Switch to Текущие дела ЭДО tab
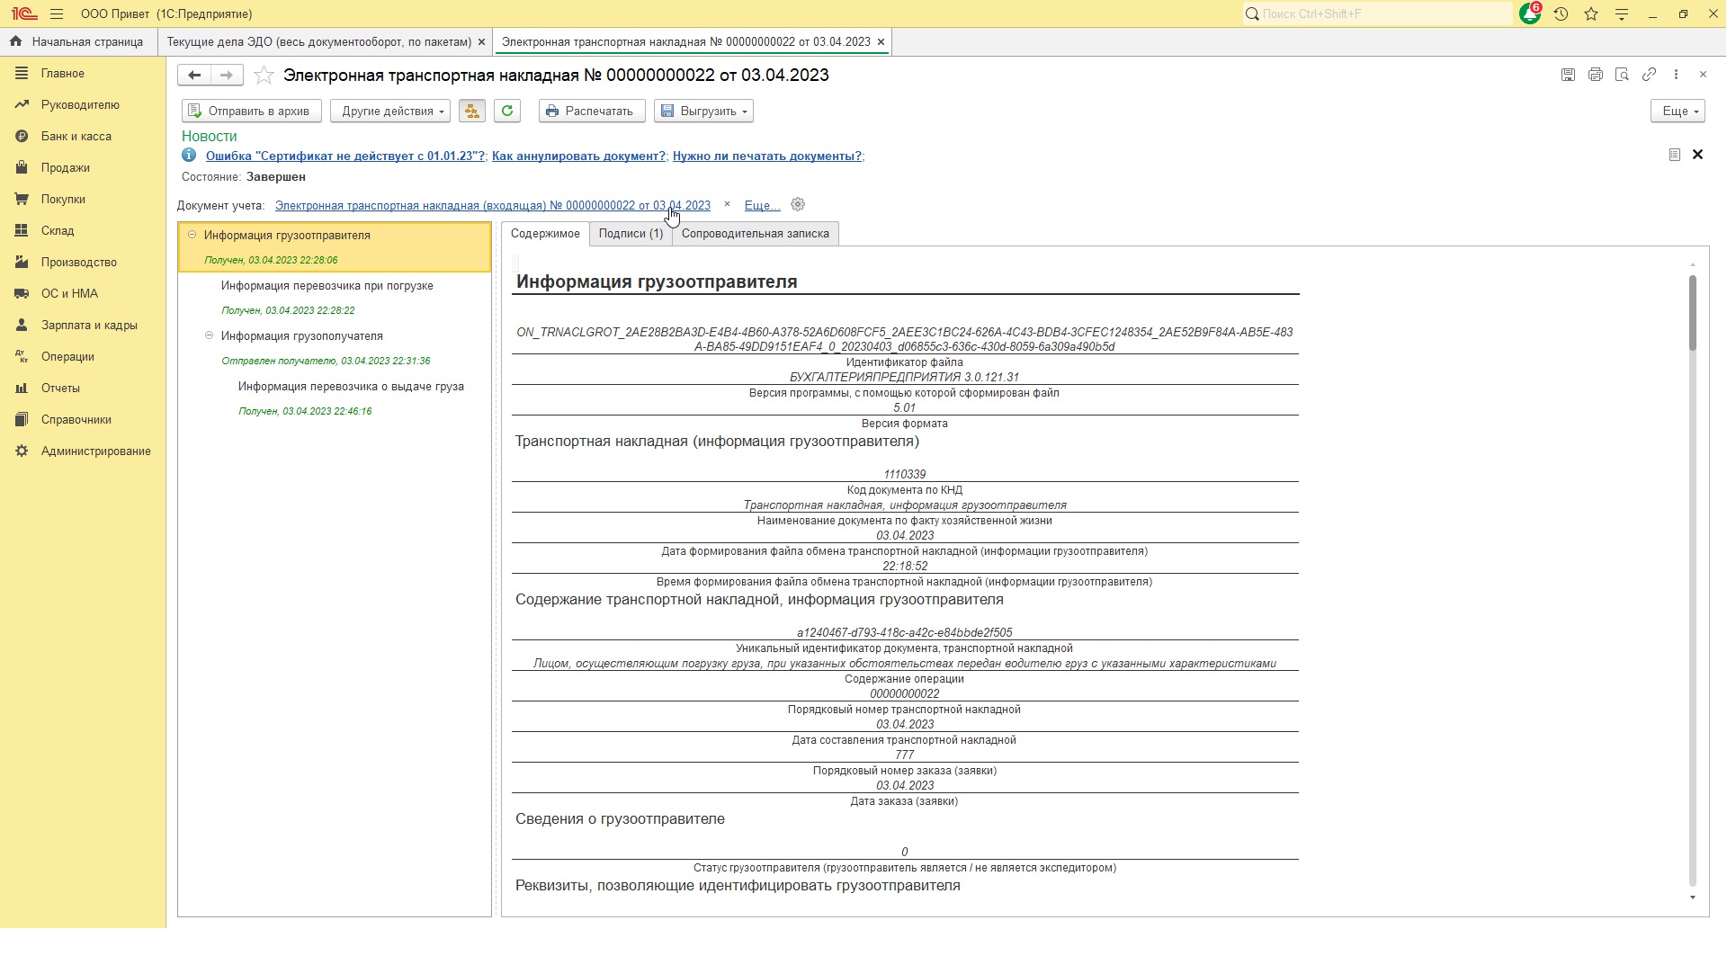 pos(319,42)
